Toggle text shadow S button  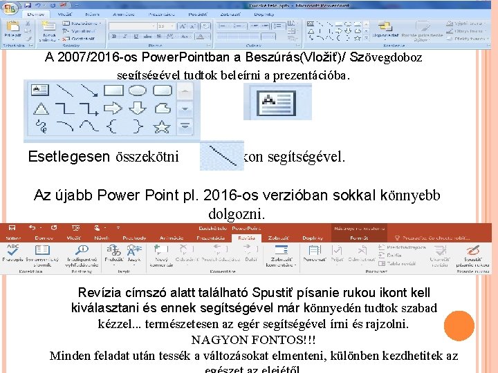click(159, 37)
